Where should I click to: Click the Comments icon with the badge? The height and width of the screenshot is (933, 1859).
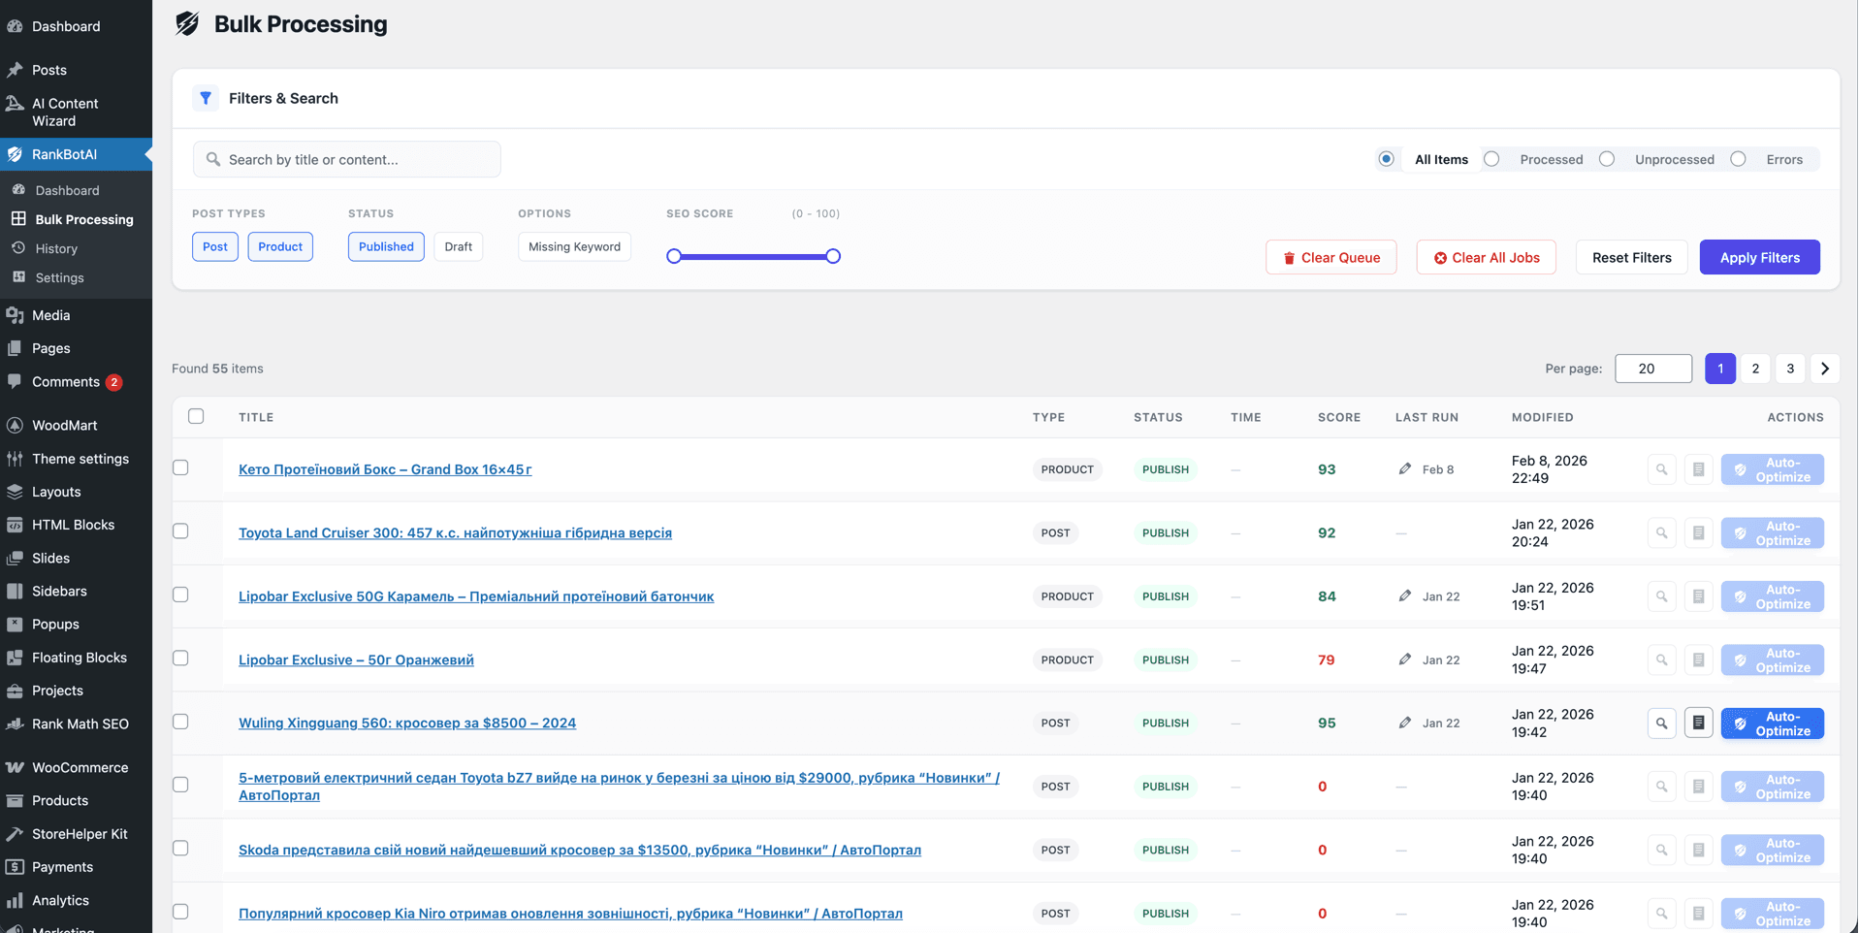point(15,381)
